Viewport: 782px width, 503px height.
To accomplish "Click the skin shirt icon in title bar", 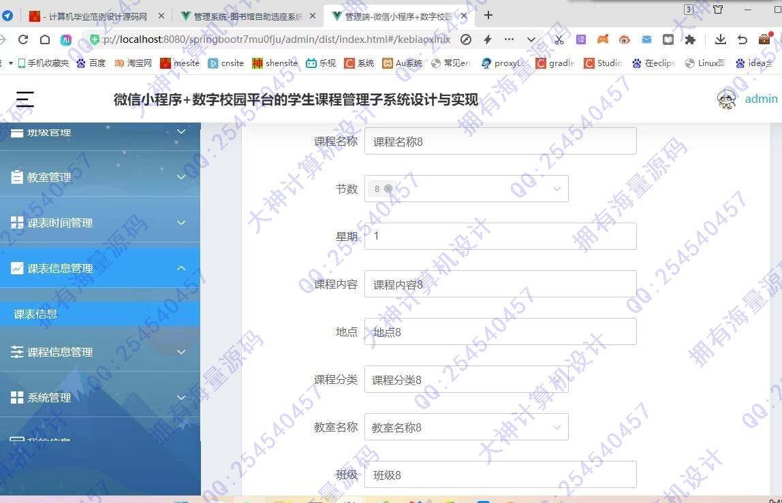I will 718,10.
